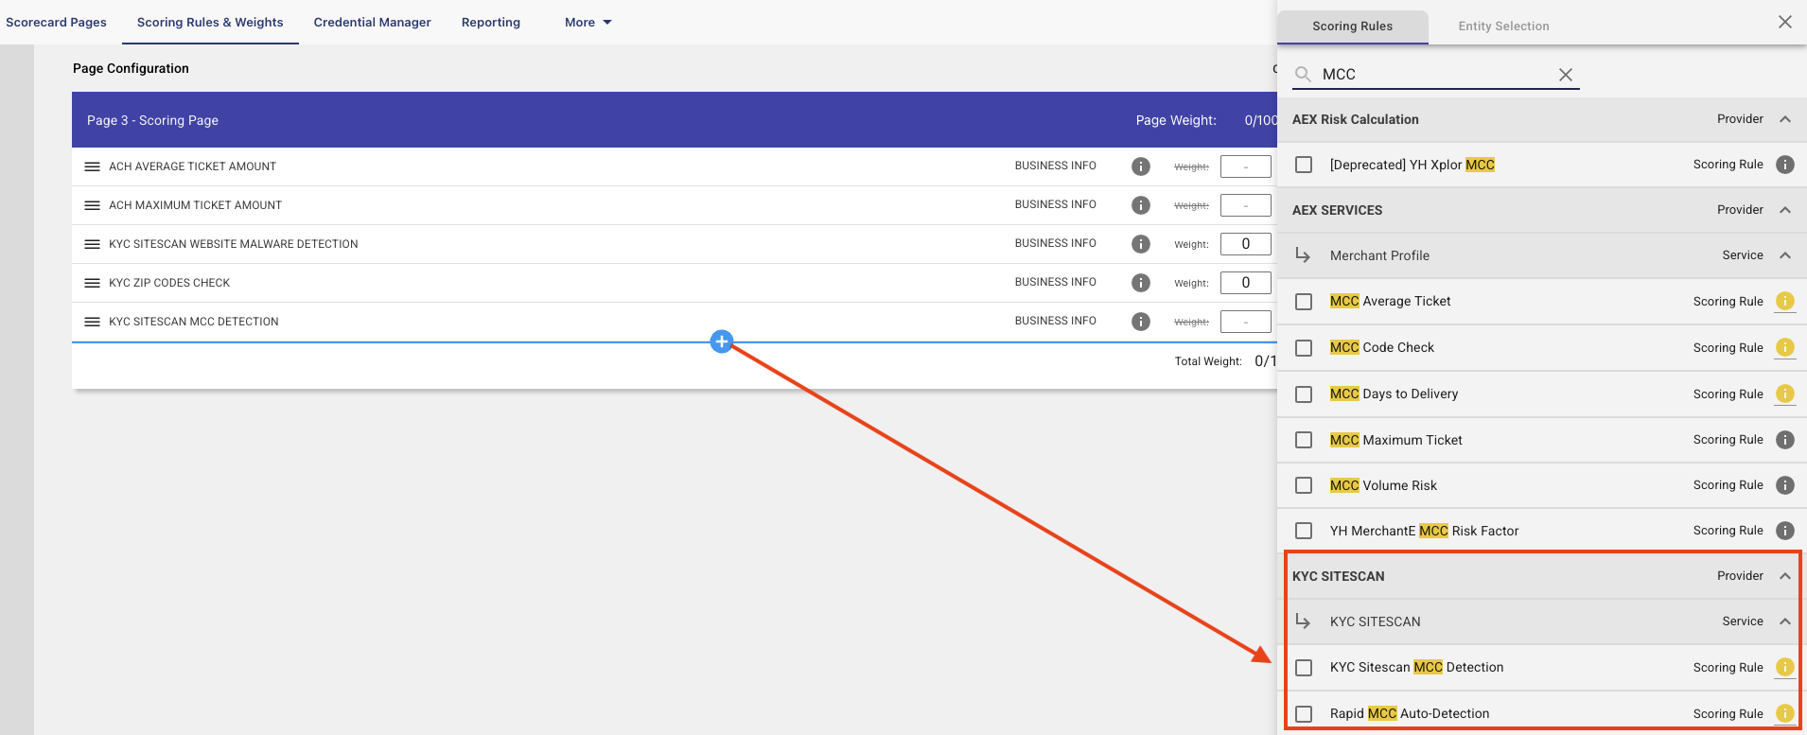Open info icon for KYC Sitescan MCC Detection row

point(1141,322)
